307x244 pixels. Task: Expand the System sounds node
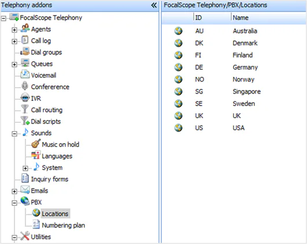(x=25, y=168)
